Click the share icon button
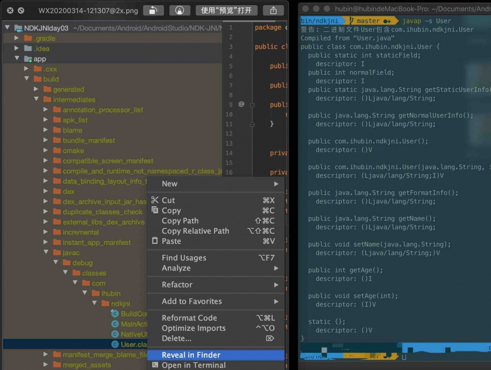Image resolution: width=491 pixels, height=370 pixels. tap(273, 10)
